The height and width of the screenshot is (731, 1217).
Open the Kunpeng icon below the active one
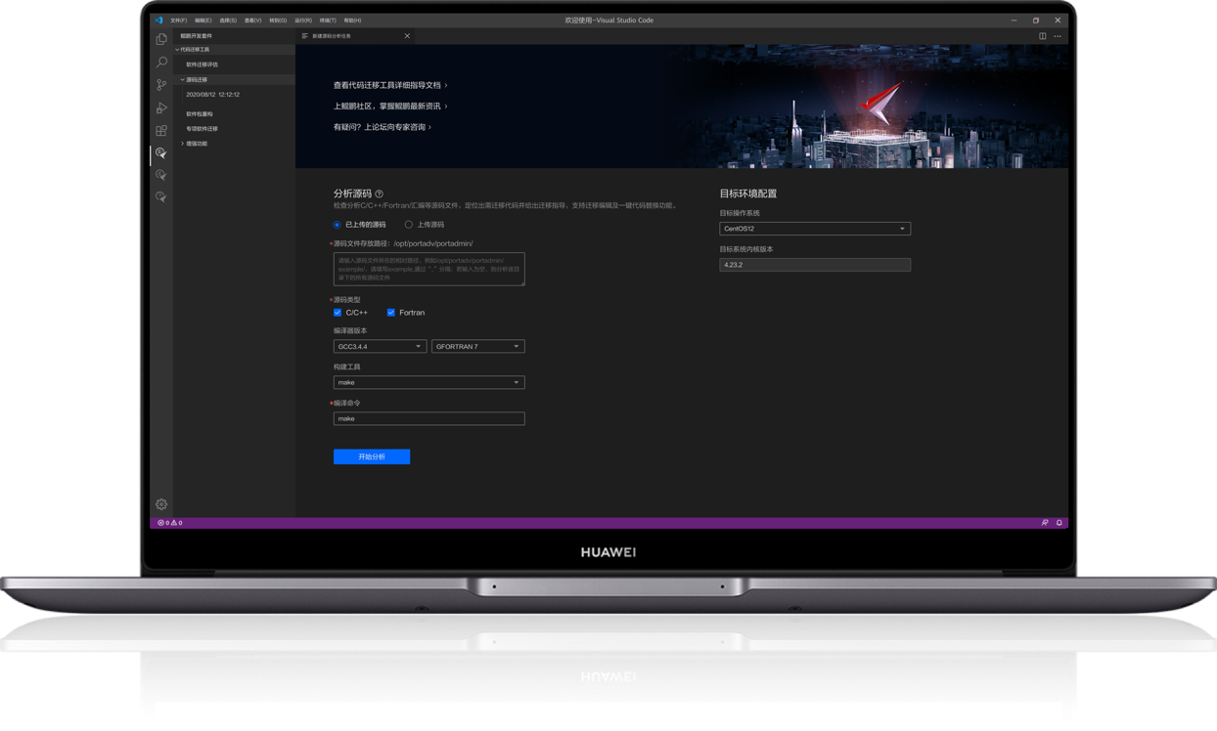(161, 175)
